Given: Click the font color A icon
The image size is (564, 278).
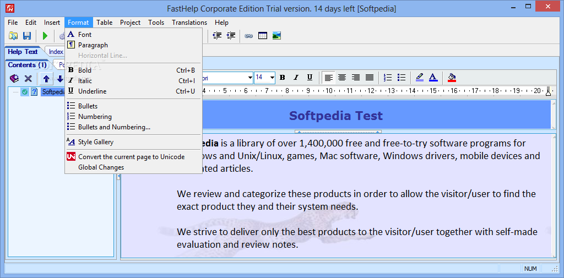Looking at the screenshot, I should coord(433,77).
